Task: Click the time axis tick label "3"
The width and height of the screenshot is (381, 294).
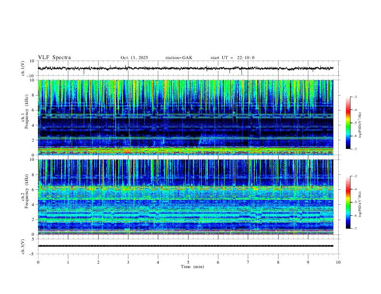Action: pos(128,262)
